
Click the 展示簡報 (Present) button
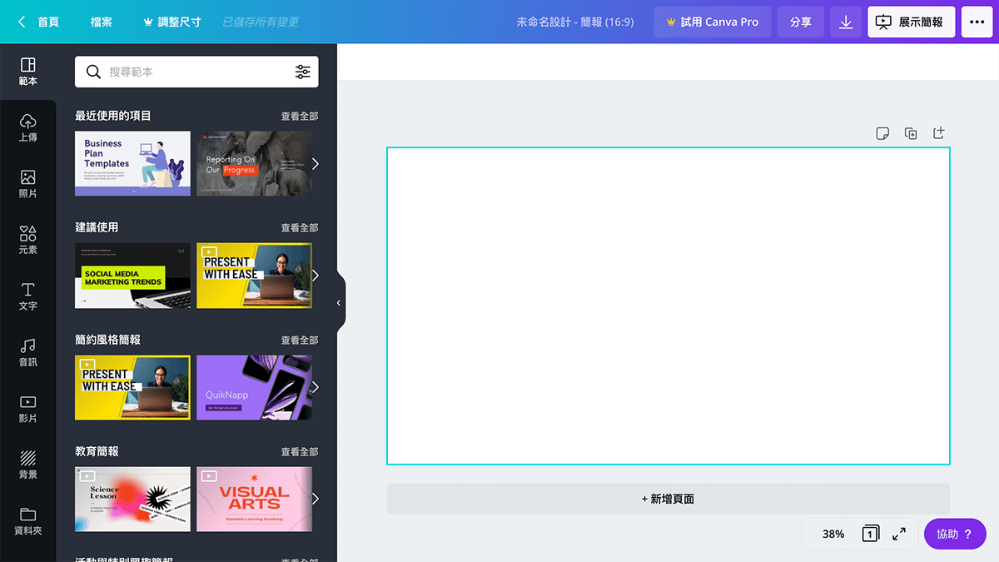[911, 22]
